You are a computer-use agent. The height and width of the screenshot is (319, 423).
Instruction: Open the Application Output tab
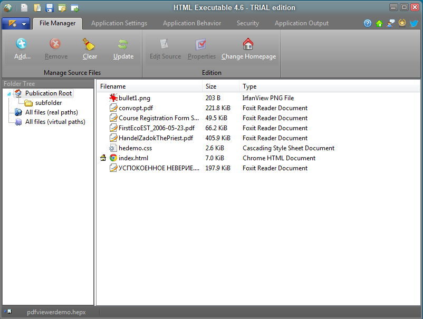click(x=301, y=23)
